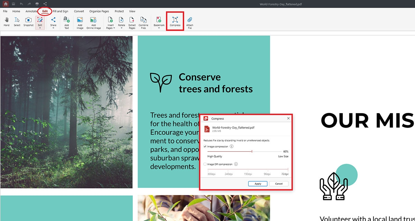Click the 240dpi label
Screen dimensions: 415x221
pos(229,174)
